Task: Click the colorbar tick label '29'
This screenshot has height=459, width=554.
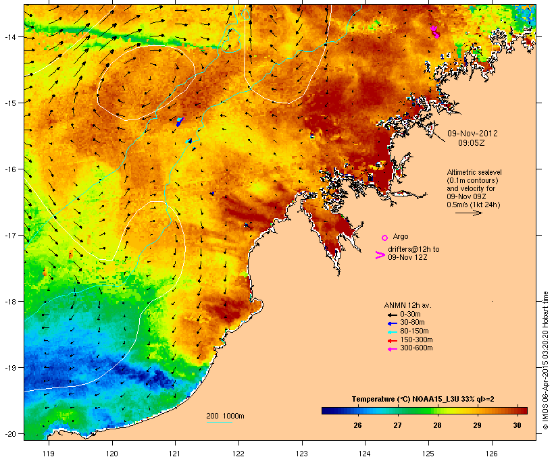Action: 477,425
